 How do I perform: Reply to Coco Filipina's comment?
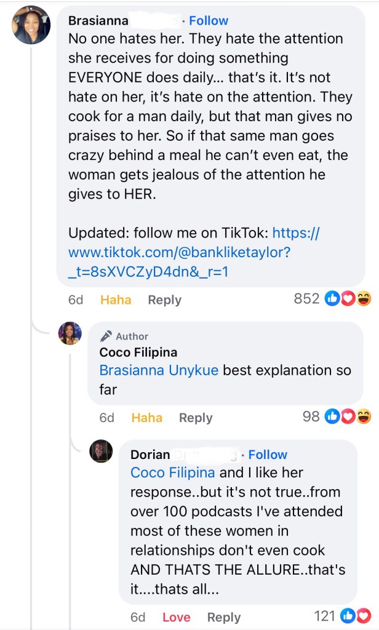pos(196,418)
